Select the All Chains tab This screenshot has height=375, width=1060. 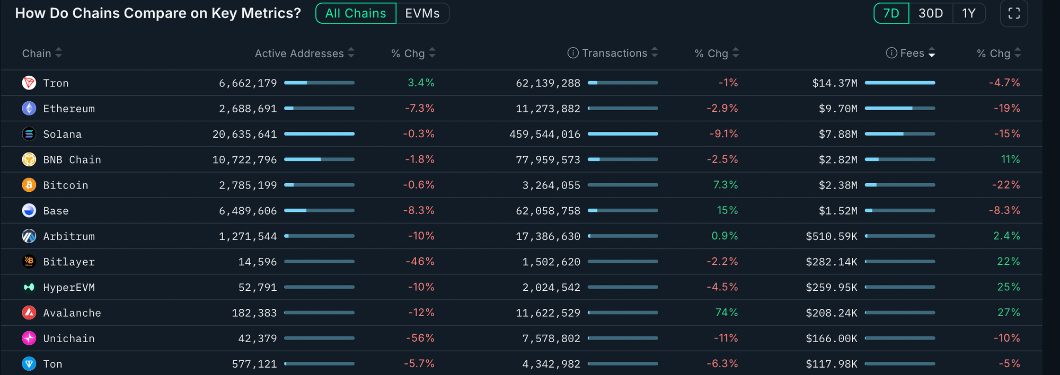tap(355, 13)
